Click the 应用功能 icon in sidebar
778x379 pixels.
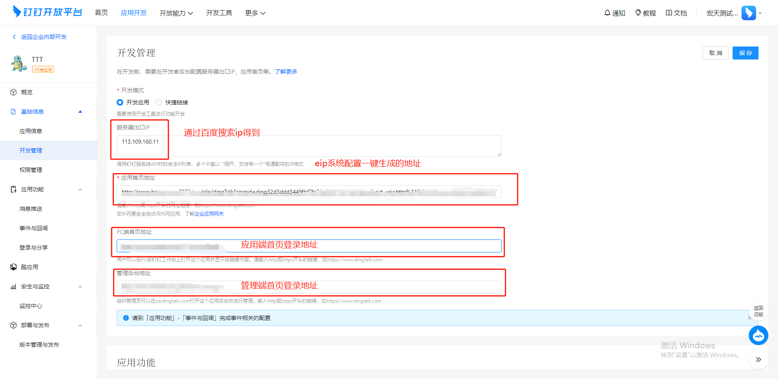click(13, 189)
